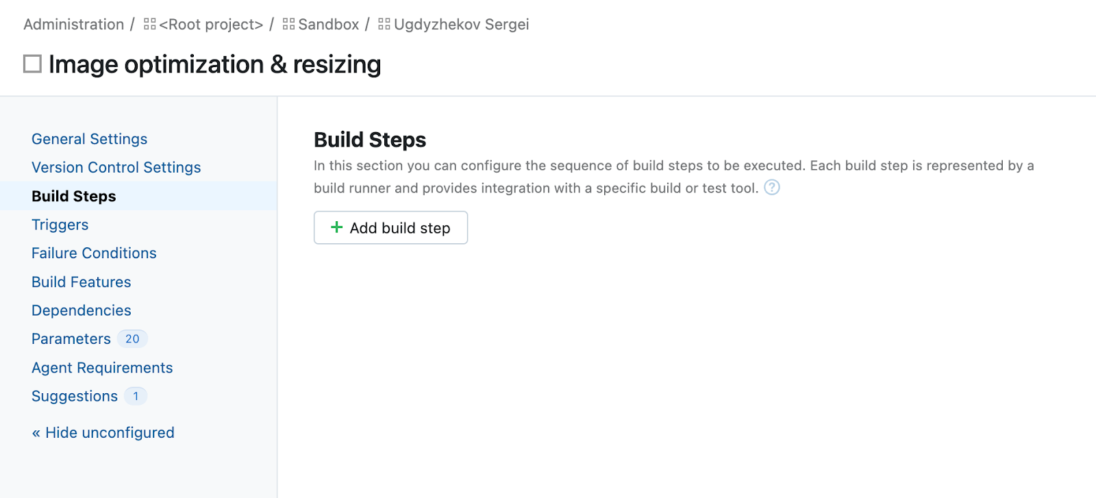Click the Ugdyzhekov Sergei project grid icon
The width and height of the screenshot is (1096, 498).
(384, 25)
